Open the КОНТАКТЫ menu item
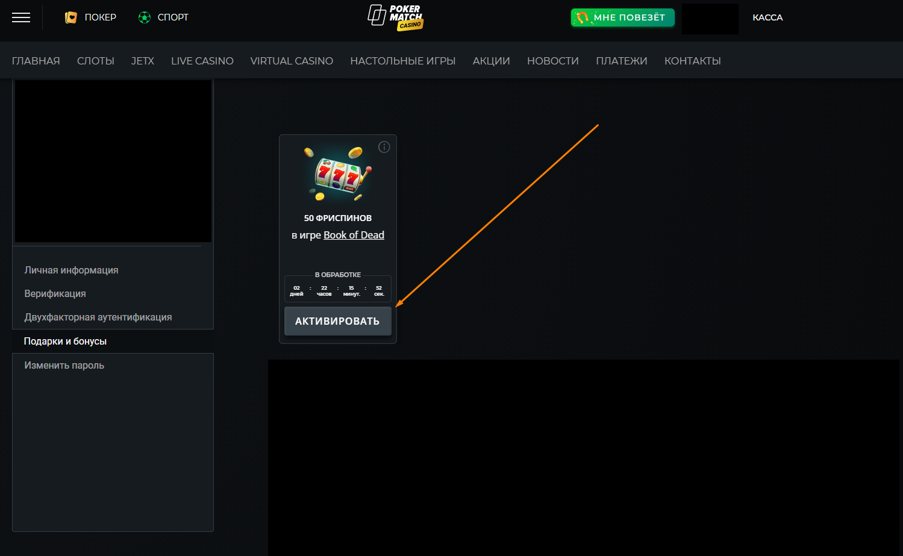Viewport: 903px width, 556px height. tap(693, 61)
